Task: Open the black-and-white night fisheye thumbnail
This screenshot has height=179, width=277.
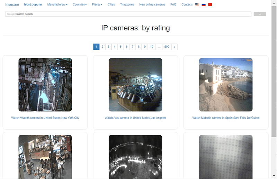Action: [x=135, y=157]
